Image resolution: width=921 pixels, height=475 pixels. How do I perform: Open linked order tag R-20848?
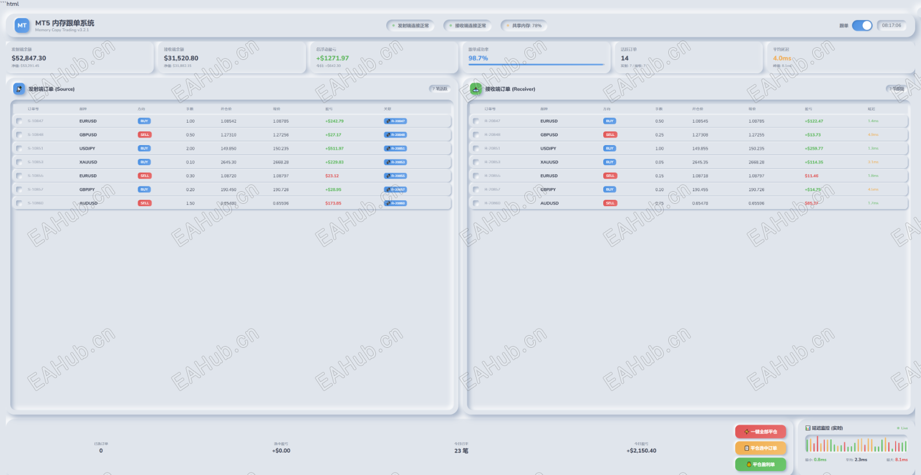tap(395, 135)
